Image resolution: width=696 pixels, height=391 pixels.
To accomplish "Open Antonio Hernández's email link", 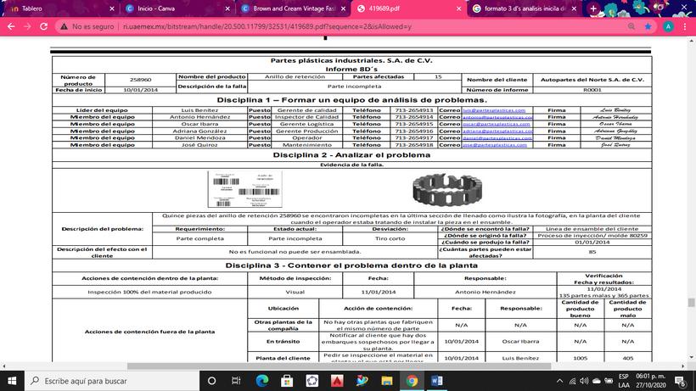I will (497, 117).
